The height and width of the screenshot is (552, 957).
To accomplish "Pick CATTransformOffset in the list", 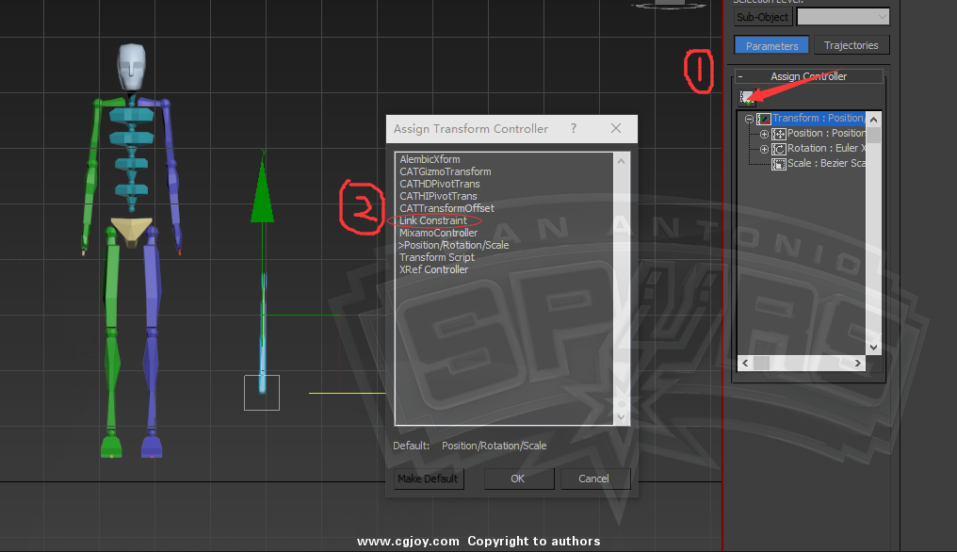I will (x=446, y=208).
